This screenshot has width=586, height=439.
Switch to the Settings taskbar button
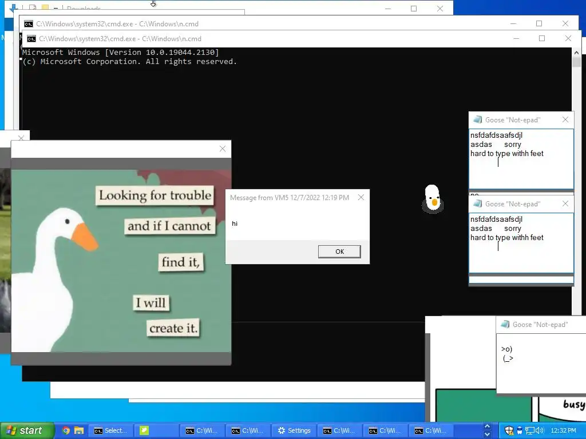point(294,430)
